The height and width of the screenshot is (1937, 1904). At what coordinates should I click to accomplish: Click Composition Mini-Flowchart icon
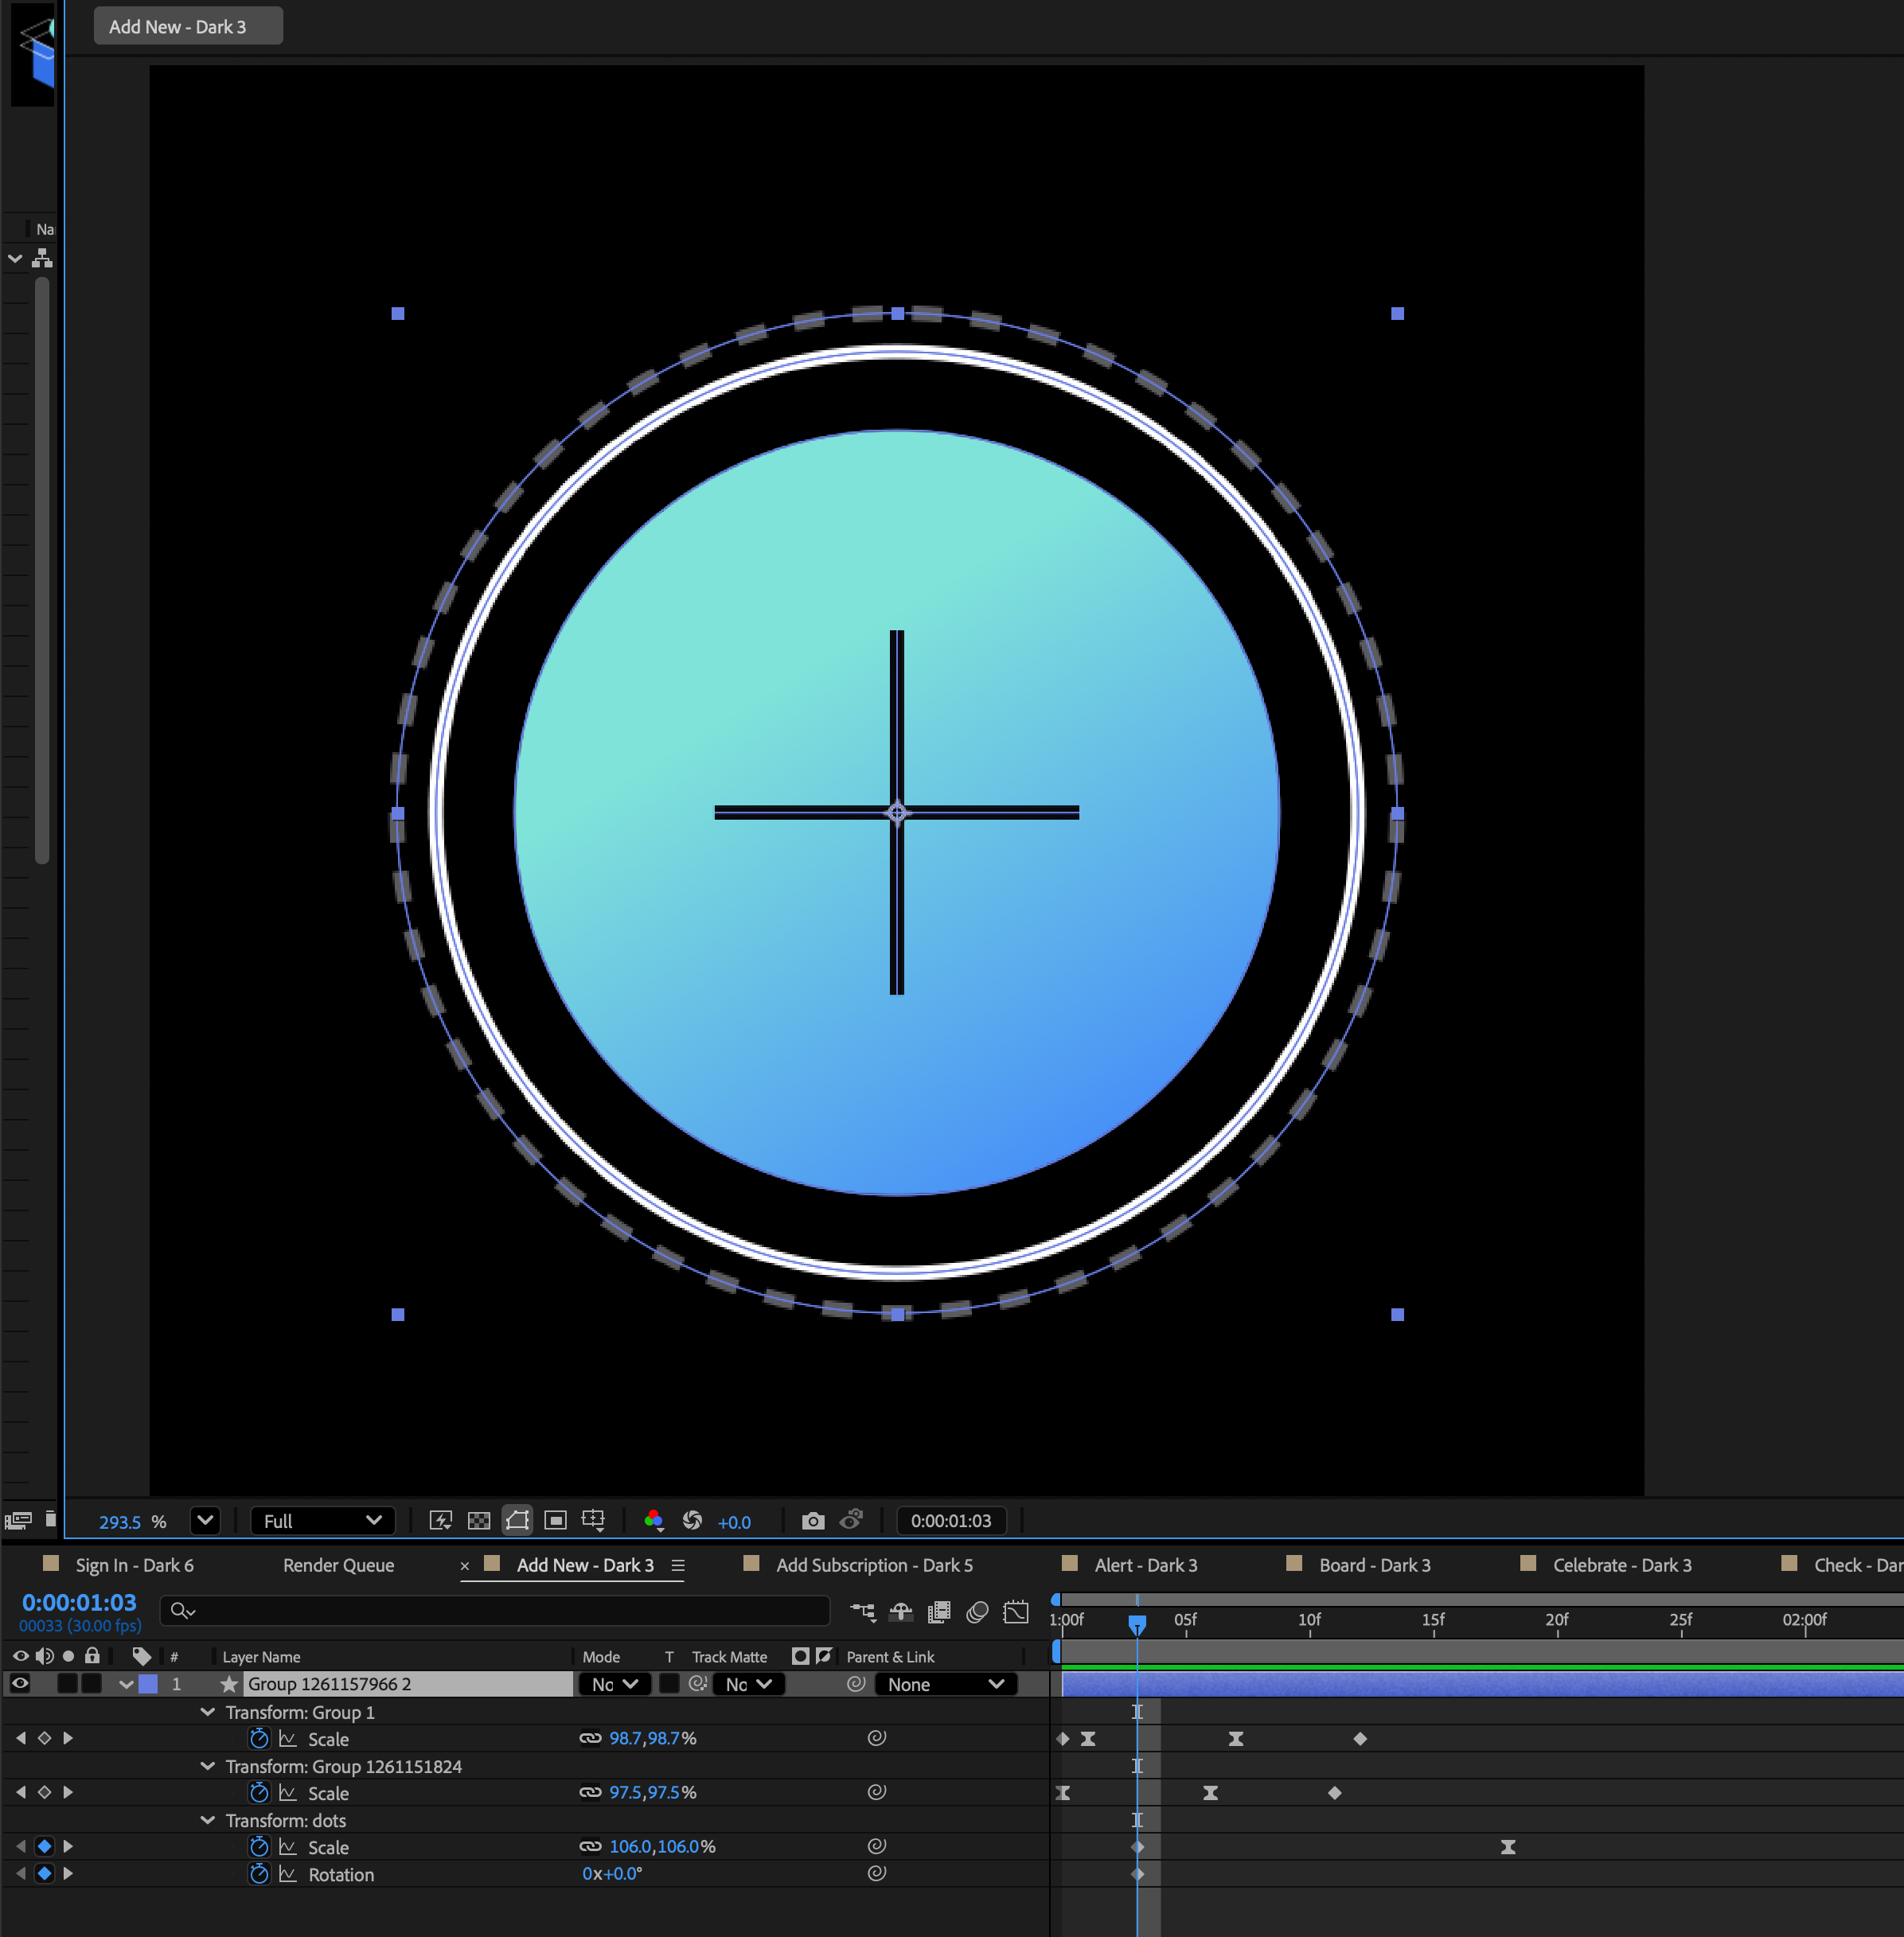[x=862, y=1612]
